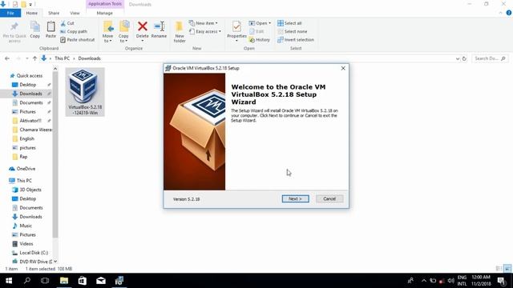The height and width of the screenshot is (288, 513).
Task: Open the English folder in sidebar
Action: [26, 138]
